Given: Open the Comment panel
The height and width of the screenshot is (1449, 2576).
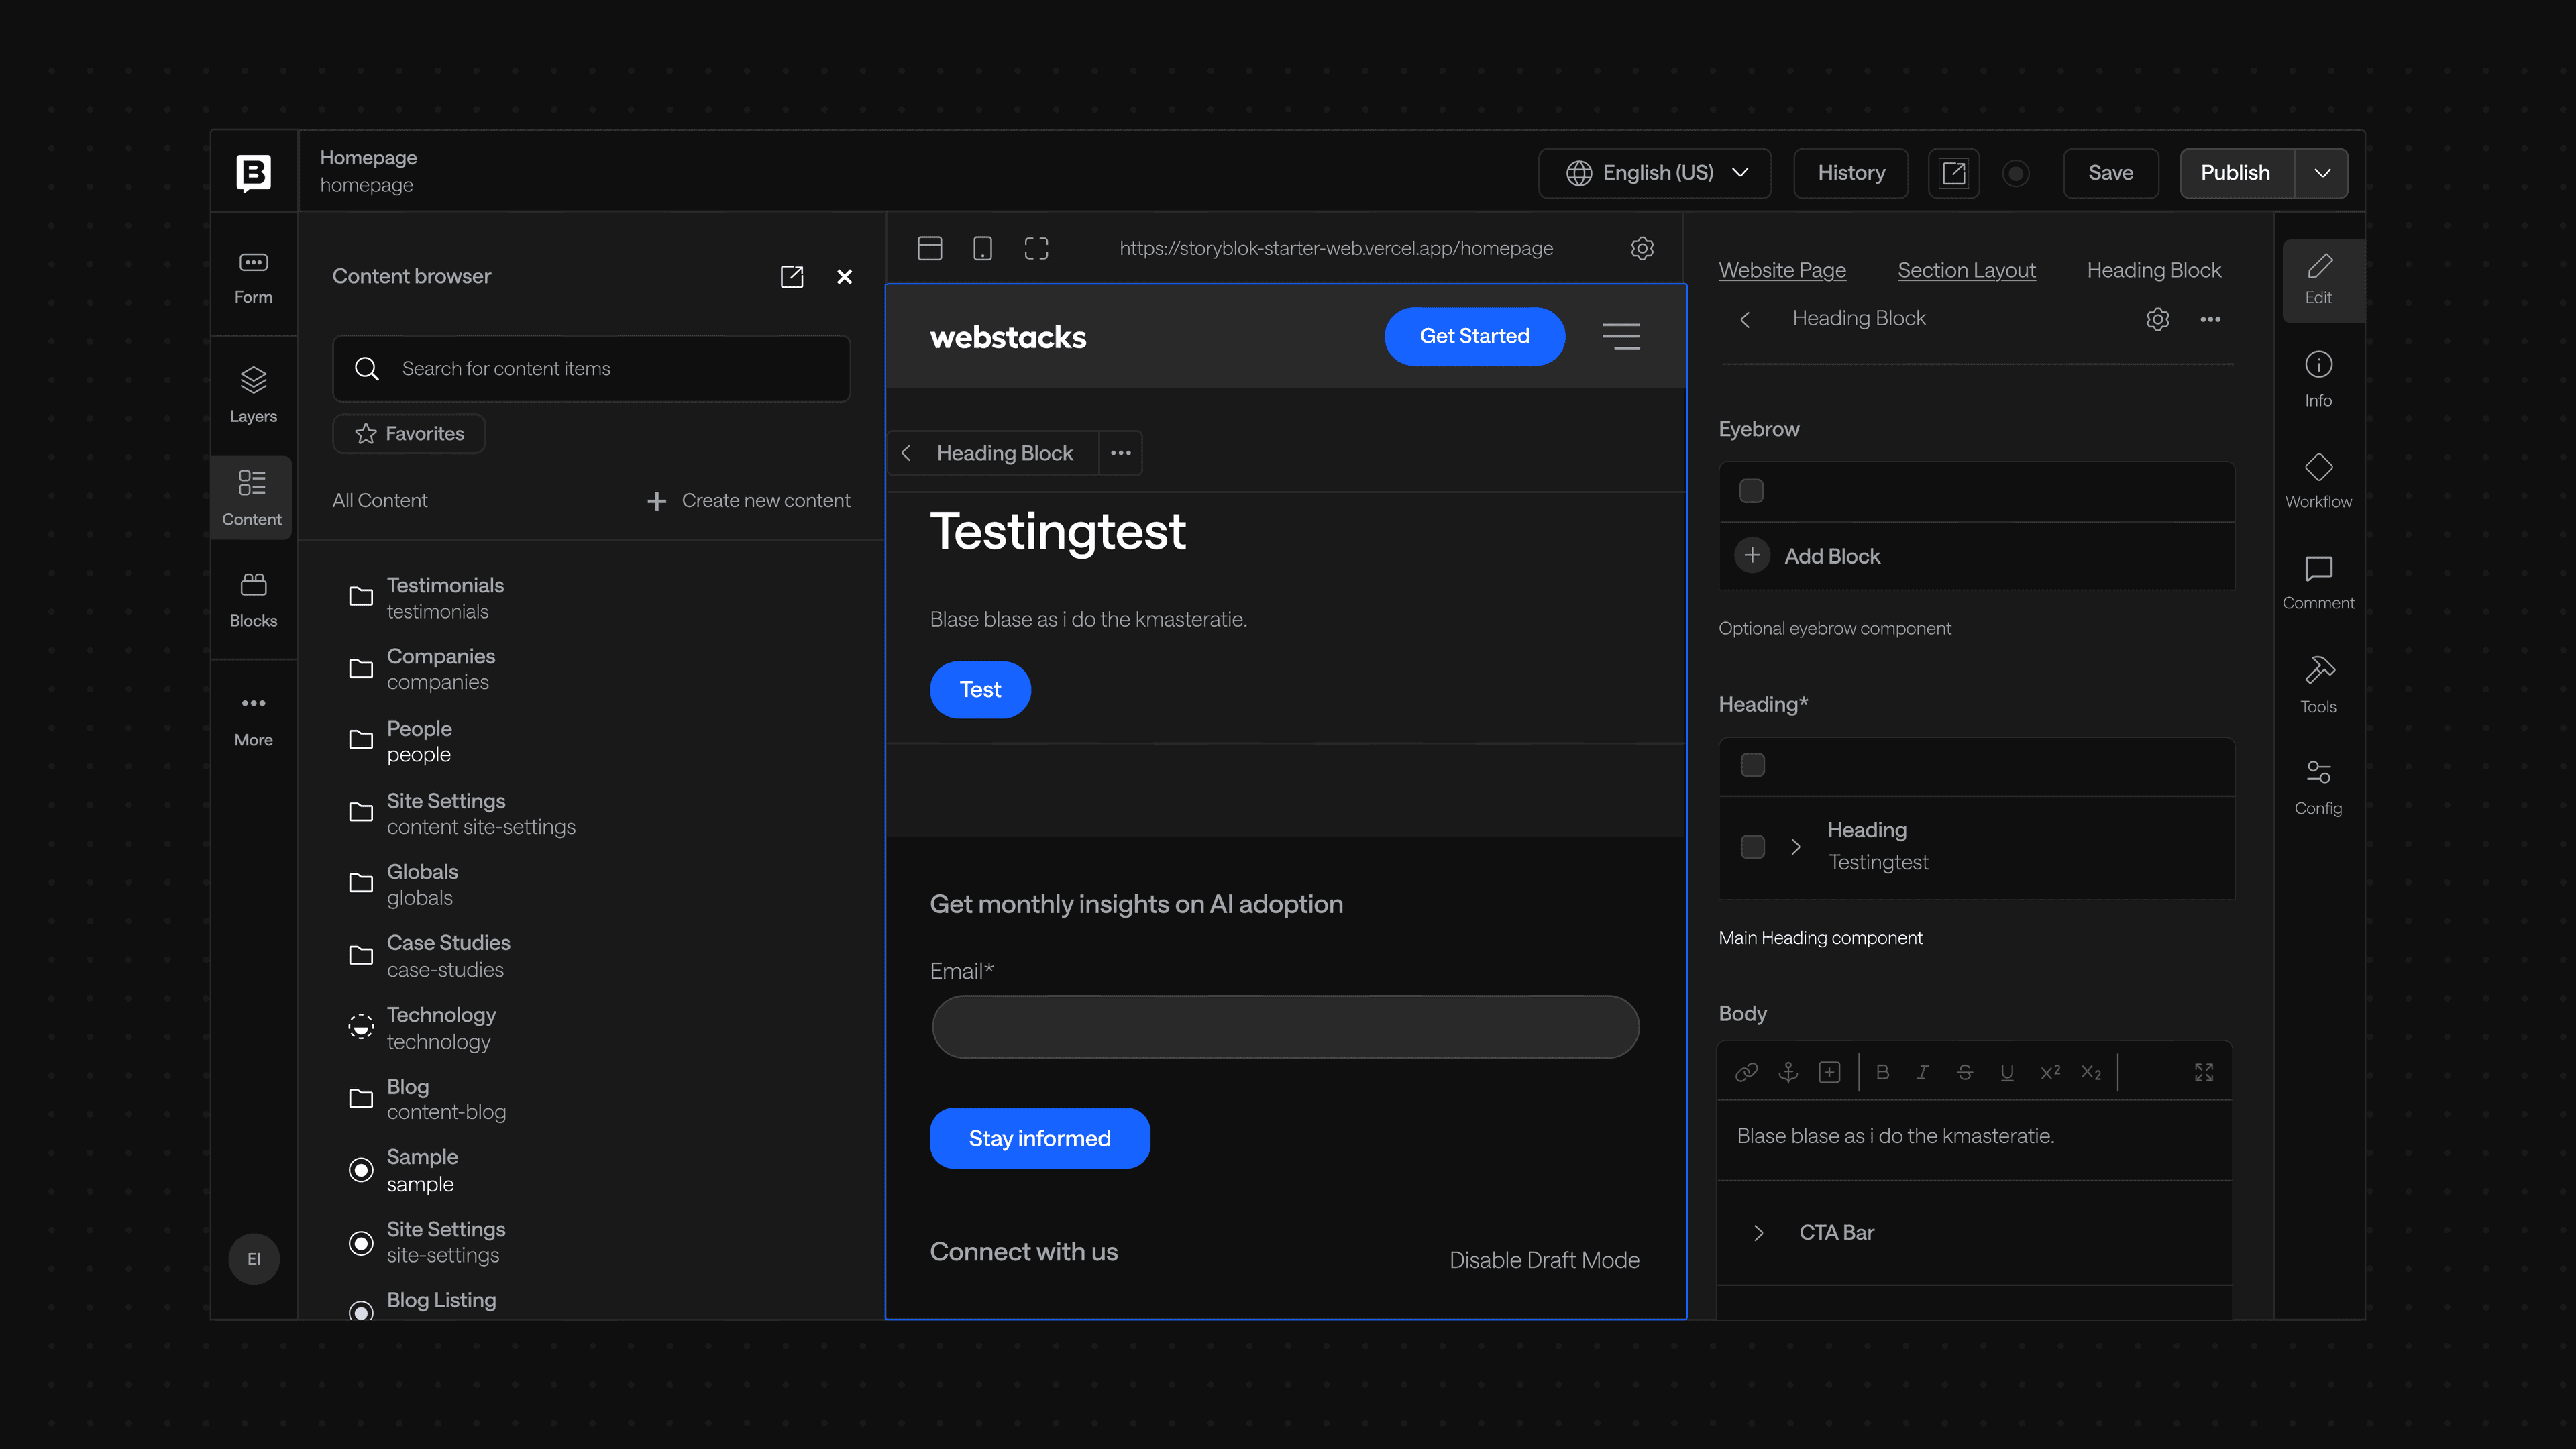Looking at the screenshot, I should [2318, 583].
